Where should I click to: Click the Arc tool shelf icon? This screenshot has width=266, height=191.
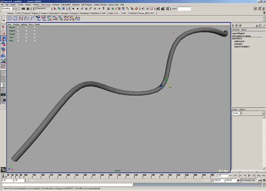coord(32,18)
